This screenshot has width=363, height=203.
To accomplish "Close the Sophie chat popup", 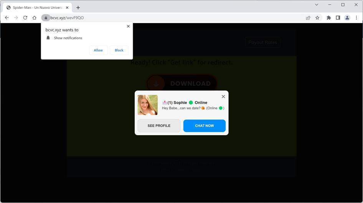I will click(223, 97).
